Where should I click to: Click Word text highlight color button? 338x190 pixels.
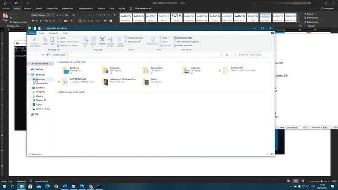(x=65, y=21)
